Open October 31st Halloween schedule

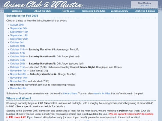coord(17,67)
